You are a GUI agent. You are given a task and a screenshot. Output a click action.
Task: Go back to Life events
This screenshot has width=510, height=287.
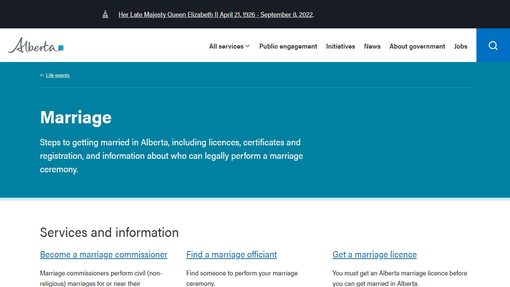(x=57, y=75)
